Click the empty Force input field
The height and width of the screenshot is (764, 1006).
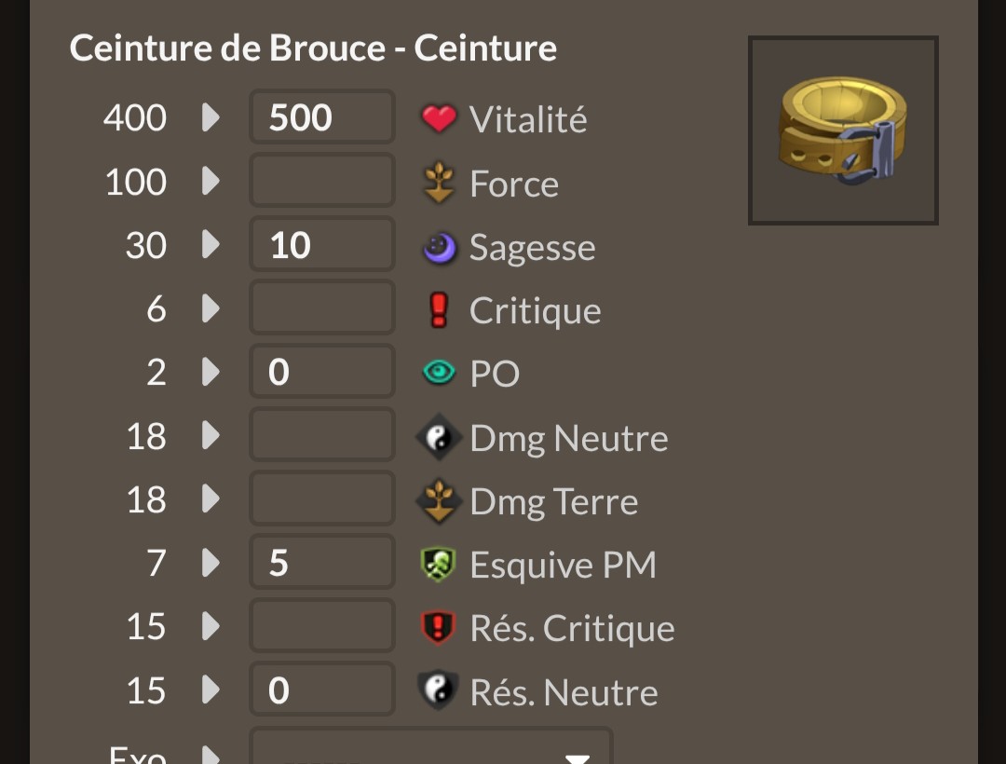pos(322,180)
